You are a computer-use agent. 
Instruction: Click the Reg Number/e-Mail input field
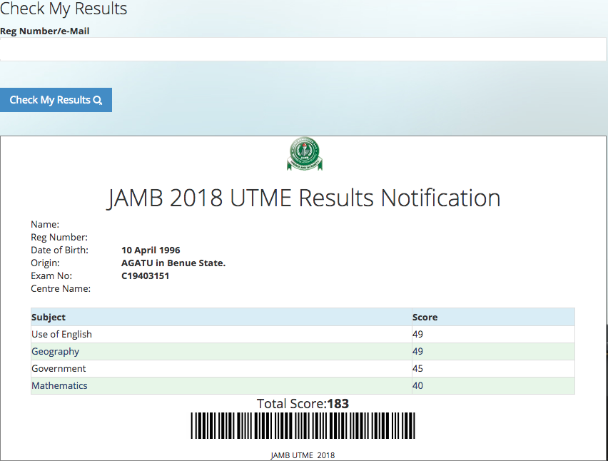pyautogui.click(x=303, y=49)
